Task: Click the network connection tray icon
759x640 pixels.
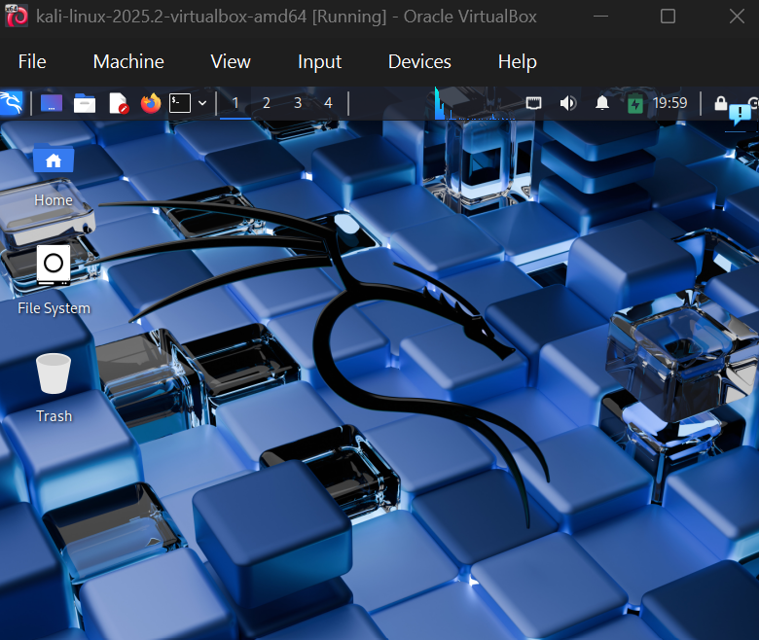Action: tap(533, 103)
